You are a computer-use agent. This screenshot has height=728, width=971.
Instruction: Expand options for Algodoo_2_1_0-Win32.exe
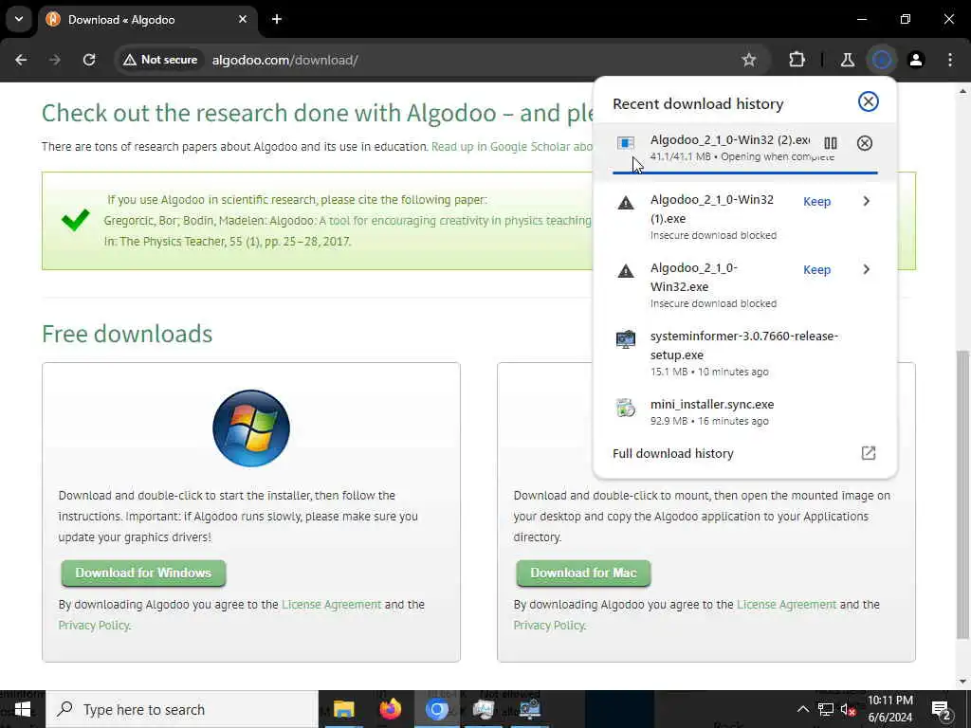click(867, 269)
